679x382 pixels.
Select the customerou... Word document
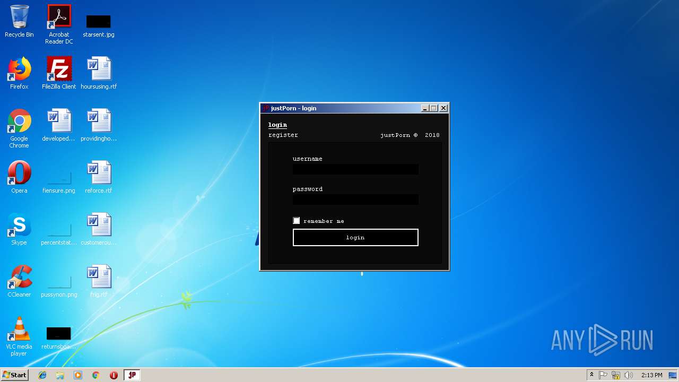coord(99,230)
